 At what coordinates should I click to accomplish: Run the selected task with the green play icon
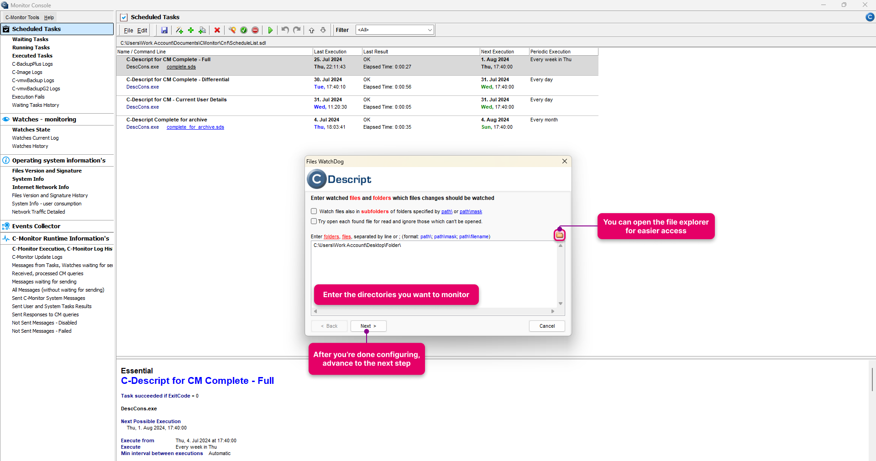tap(270, 30)
